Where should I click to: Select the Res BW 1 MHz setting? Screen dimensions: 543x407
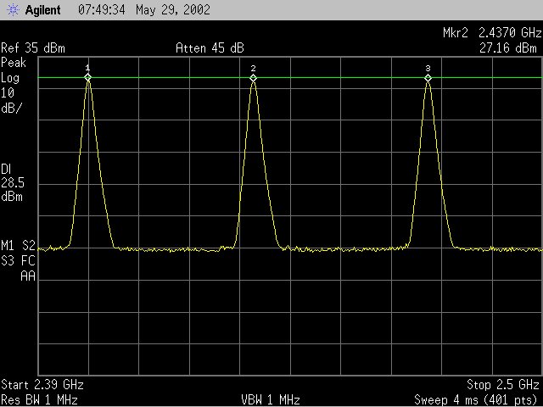[x=40, y=399]
